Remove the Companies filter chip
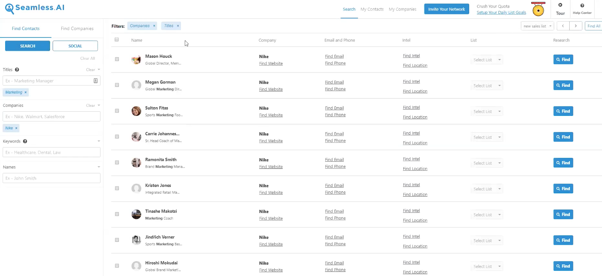602x276 pixels. (x=154, y=26)
